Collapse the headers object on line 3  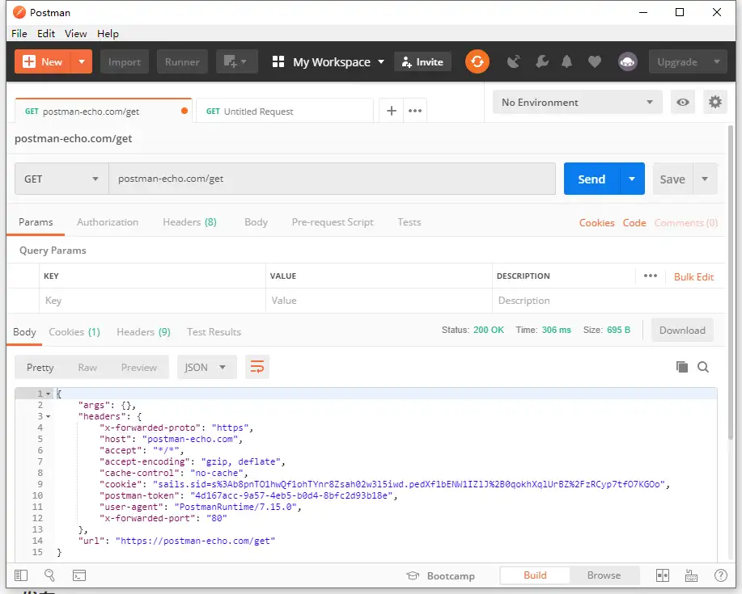coord(48,416)
